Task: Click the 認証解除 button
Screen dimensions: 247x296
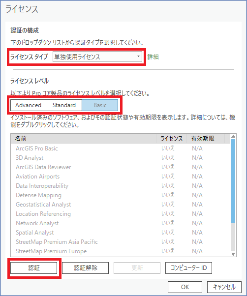Action: click(85, 267)
